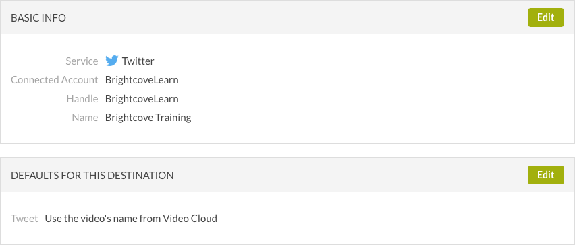Click the Handle field label
Screen dimensions: 575x245
tap(82, 99)
